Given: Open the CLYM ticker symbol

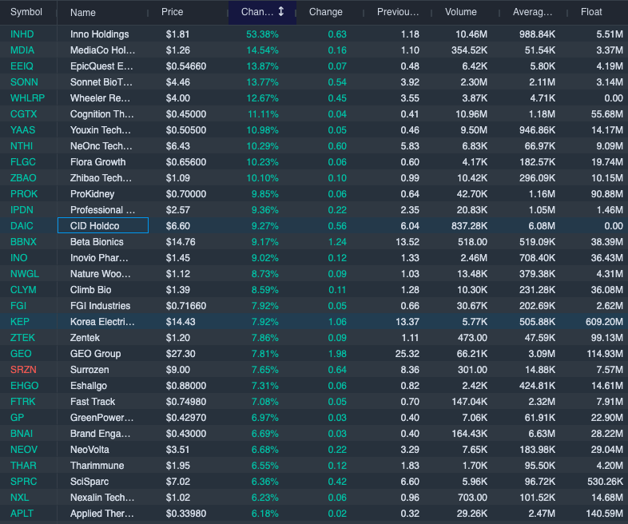Looking at the screenshot, I should coord(23,290).
